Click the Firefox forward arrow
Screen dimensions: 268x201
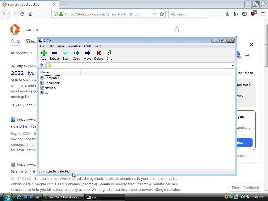pyautogui.click(x=14, y=14)
